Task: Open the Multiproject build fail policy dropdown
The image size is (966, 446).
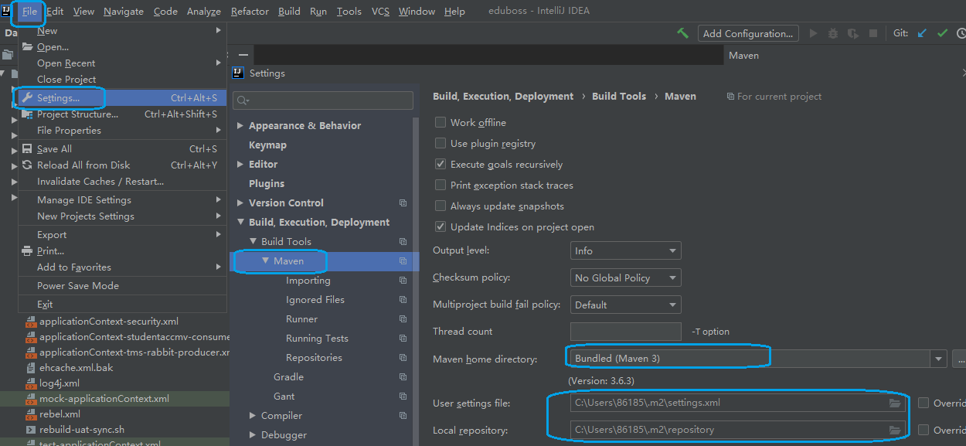Action: [x=625, y=305]
